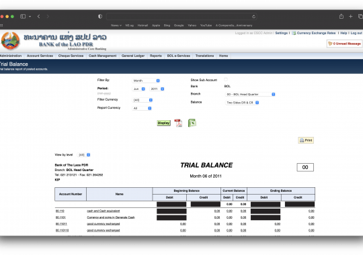Go to the Home menu item

tap(223, 56)
